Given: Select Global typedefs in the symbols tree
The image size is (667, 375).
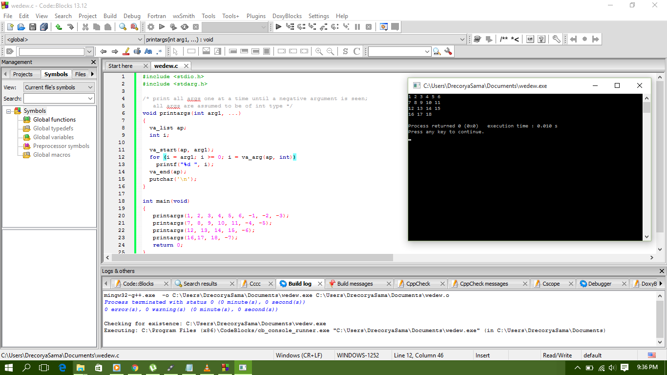Looking at the screenshot, I should coord(53,128).
